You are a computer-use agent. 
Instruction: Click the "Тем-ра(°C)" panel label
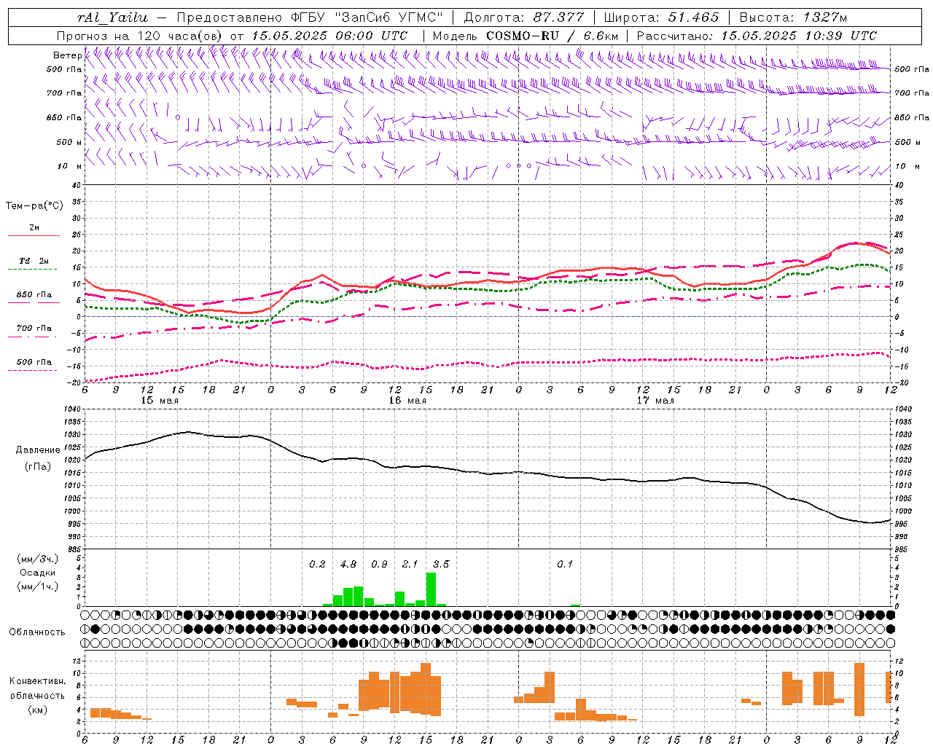click(x=34, y=206)
